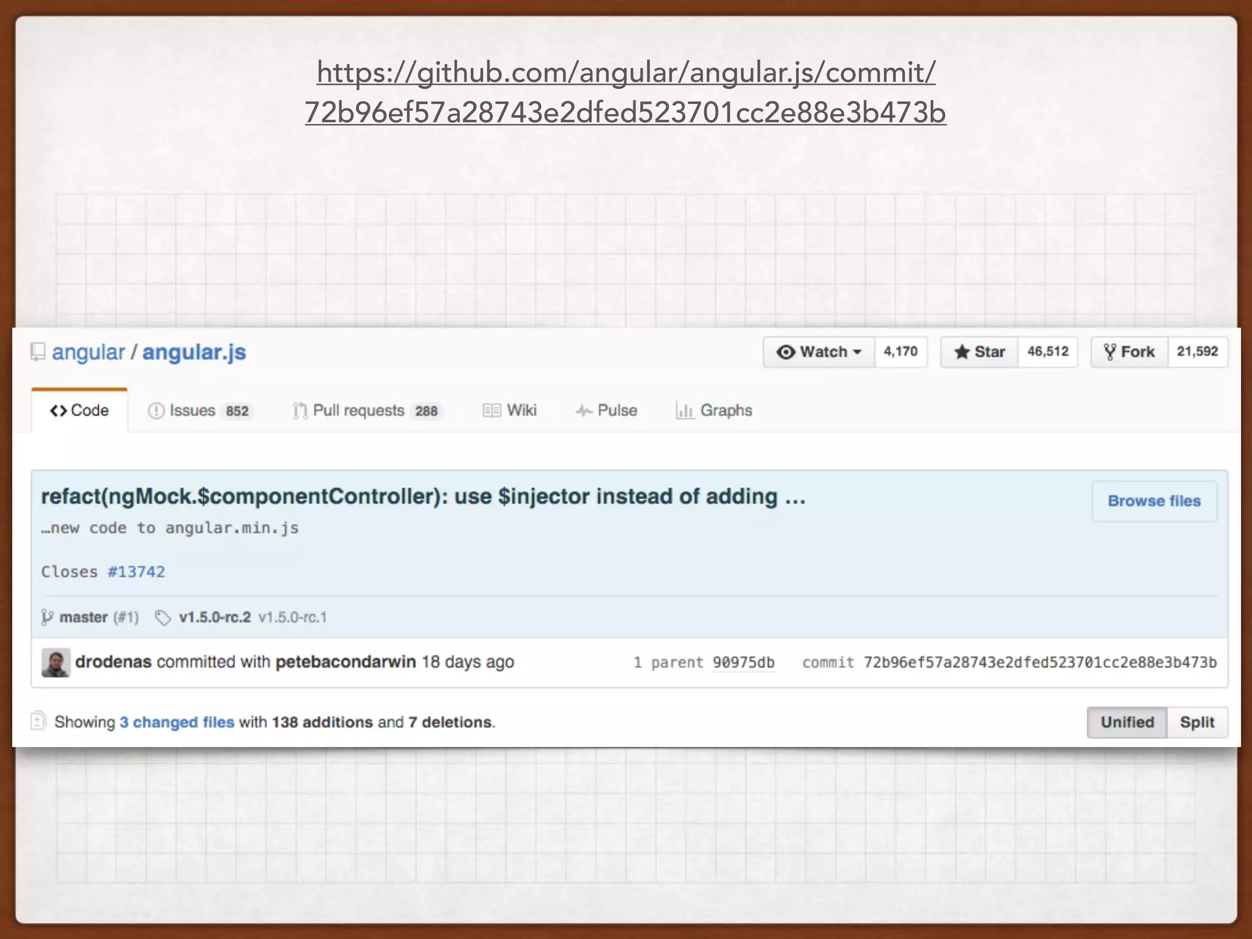
Task: Open the (#1) pull request reference
Action: [126, 617]
